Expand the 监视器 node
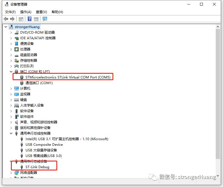 point(11,94)
